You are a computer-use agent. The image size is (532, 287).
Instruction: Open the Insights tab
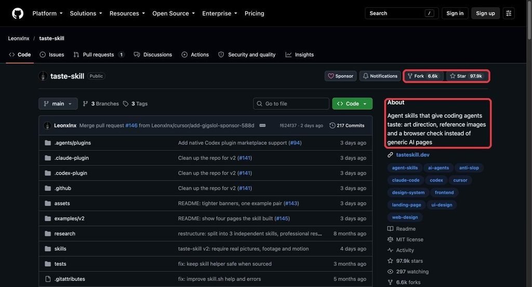coord(300,54)
